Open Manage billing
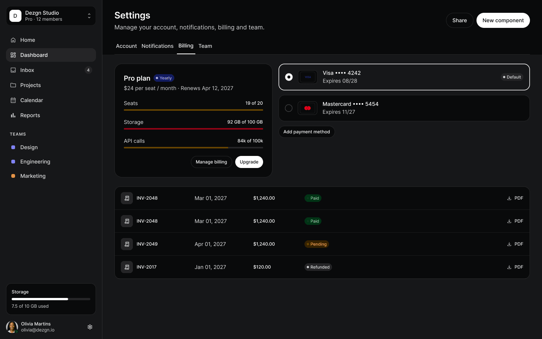Viewport: 542px width, 339px height. point(211,162)
